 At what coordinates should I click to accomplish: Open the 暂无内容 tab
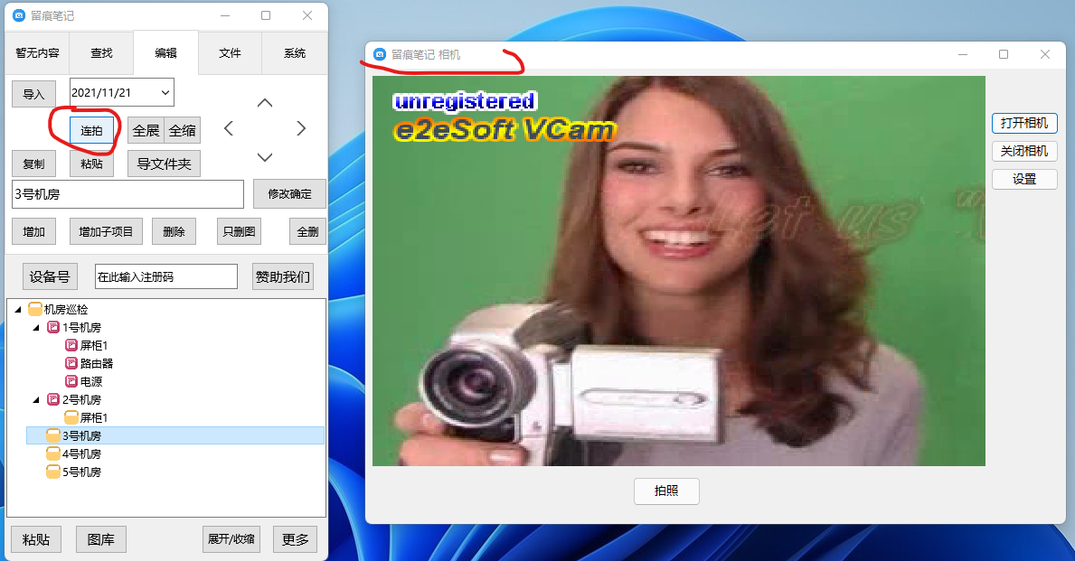pyautogui.click(x=37, y=52)
